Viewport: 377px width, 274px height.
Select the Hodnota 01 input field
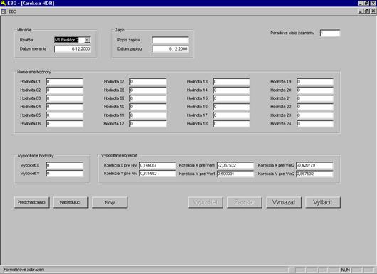coord(65,82)
